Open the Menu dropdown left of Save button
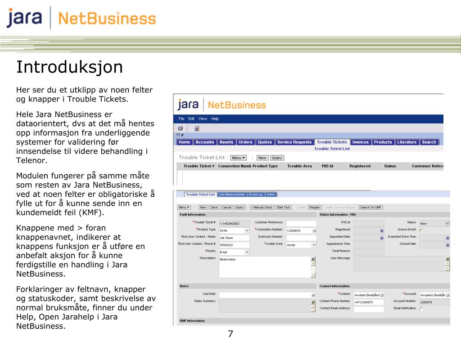 (184, 208)
